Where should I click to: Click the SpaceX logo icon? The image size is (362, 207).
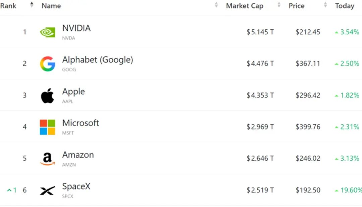48,190
